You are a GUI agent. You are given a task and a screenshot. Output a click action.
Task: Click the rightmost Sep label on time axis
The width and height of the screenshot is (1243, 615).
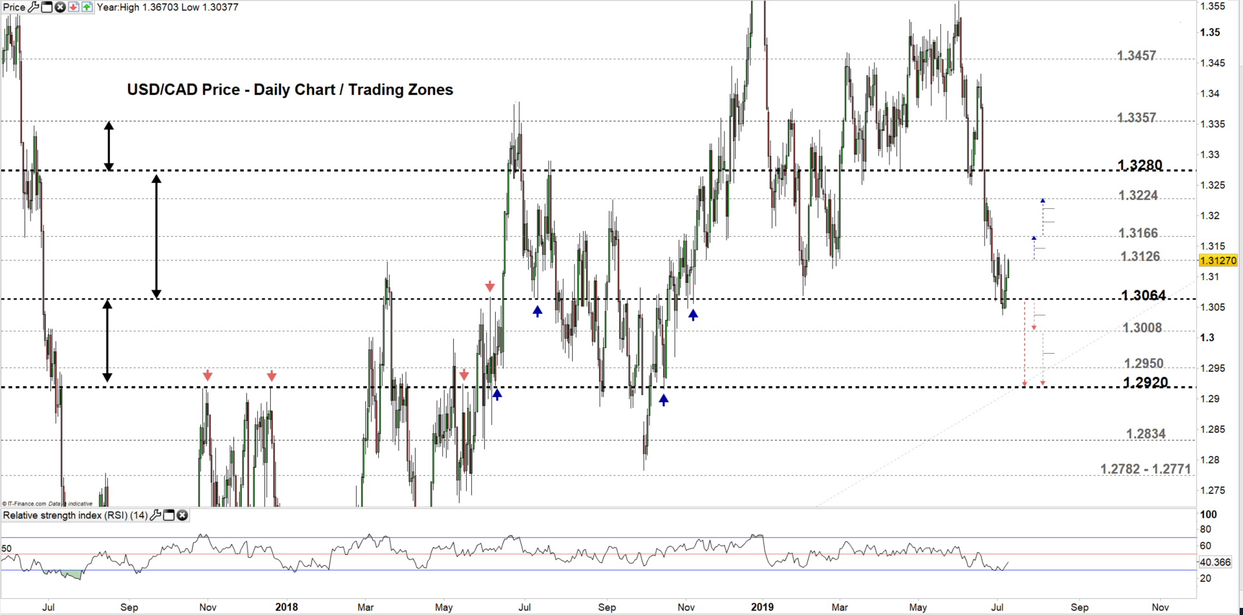[1079, 607]
